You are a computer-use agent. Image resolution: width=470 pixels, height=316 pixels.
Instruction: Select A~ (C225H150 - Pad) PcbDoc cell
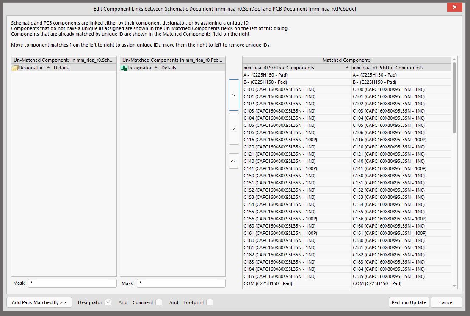pos(401,75)
